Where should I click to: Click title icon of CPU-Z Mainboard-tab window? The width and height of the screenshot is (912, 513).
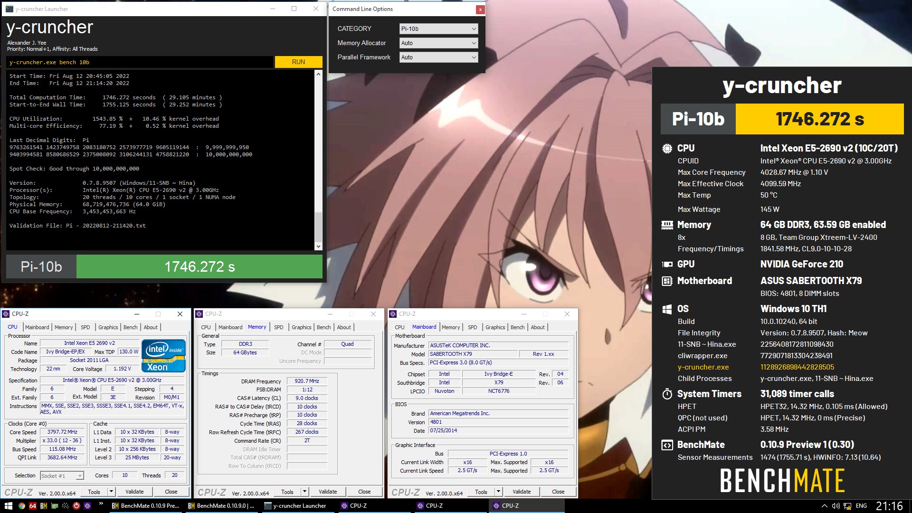393,314
